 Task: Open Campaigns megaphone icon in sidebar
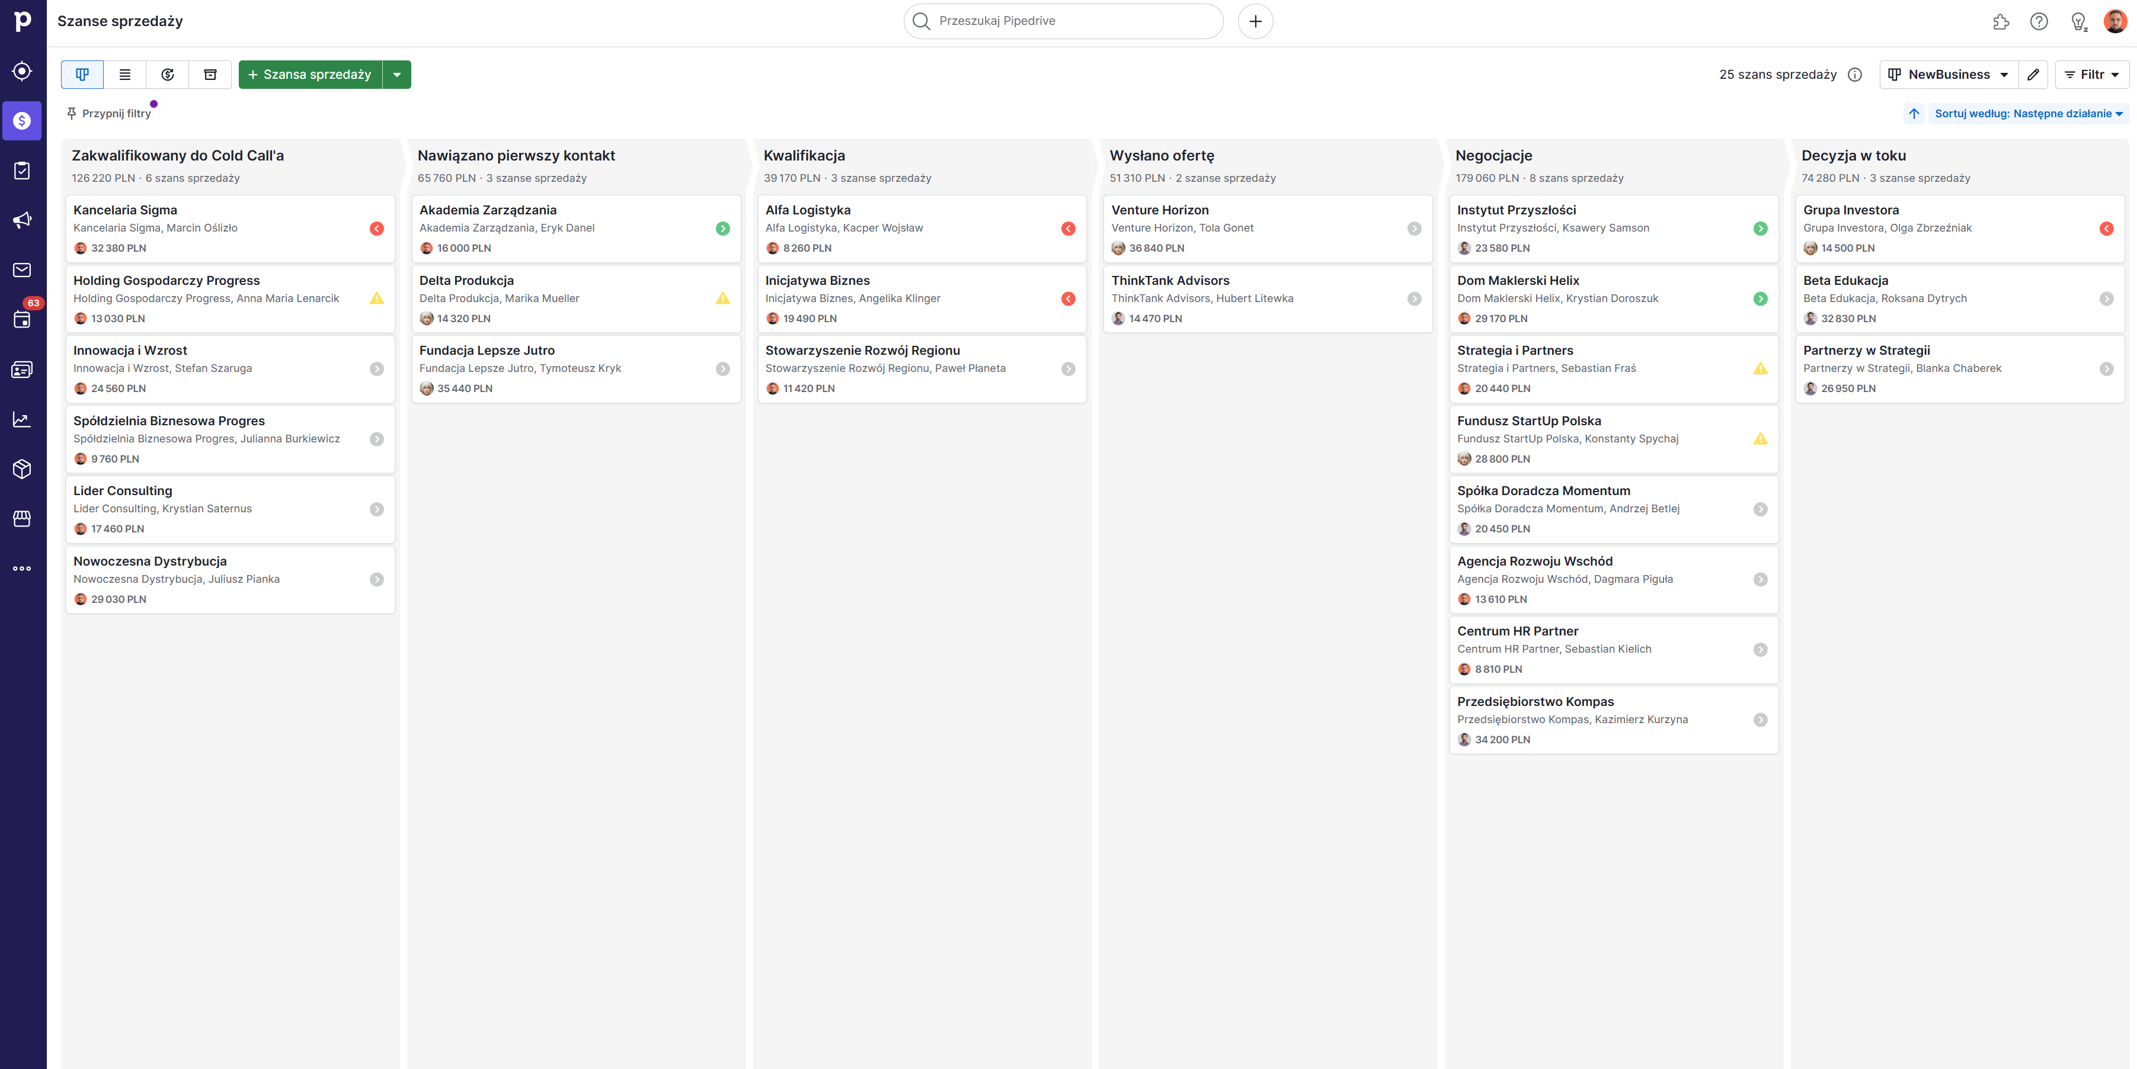click(23, 220)
